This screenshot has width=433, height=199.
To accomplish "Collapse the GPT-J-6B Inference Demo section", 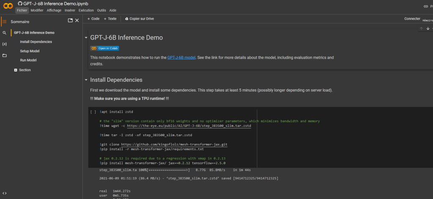I will click(86, 38).
